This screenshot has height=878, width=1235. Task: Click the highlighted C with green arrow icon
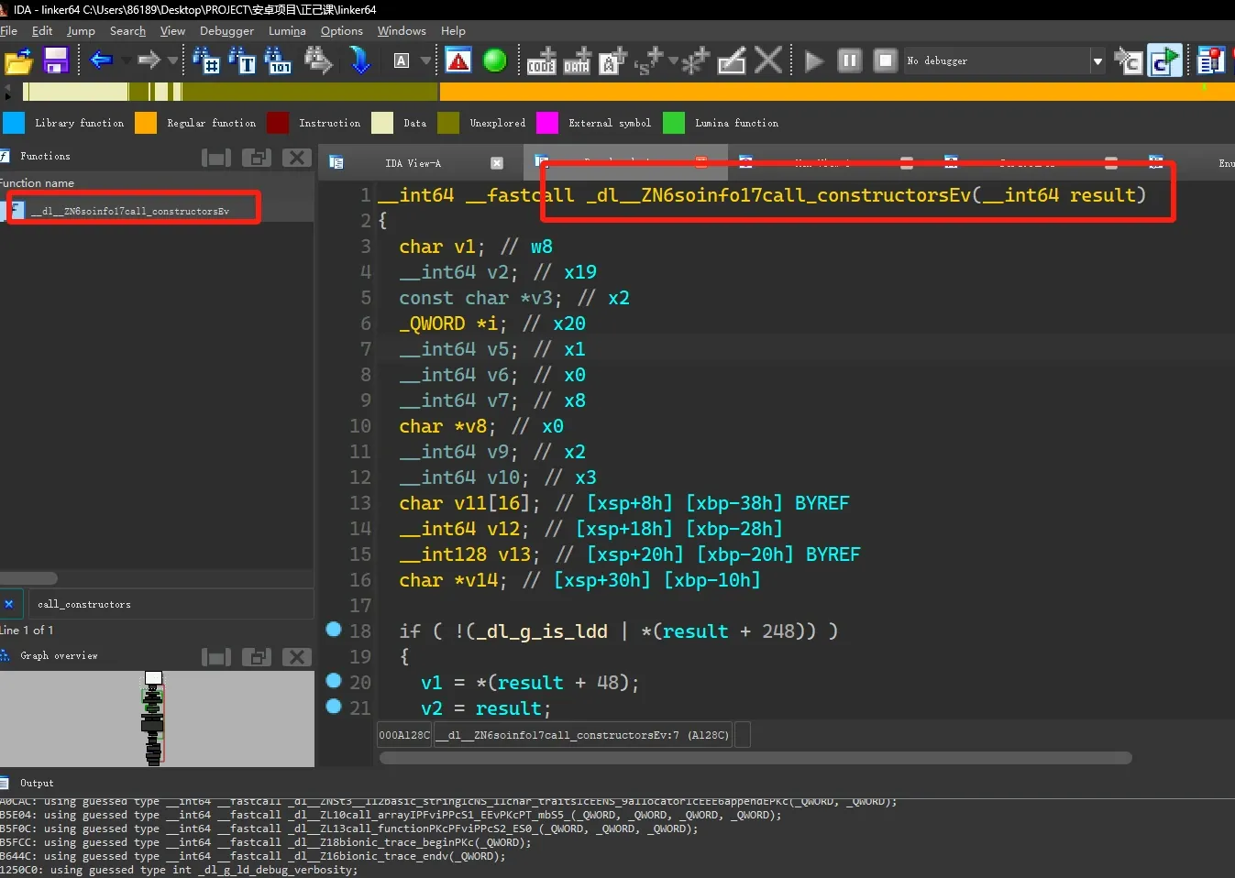(x=1164, y=61)
